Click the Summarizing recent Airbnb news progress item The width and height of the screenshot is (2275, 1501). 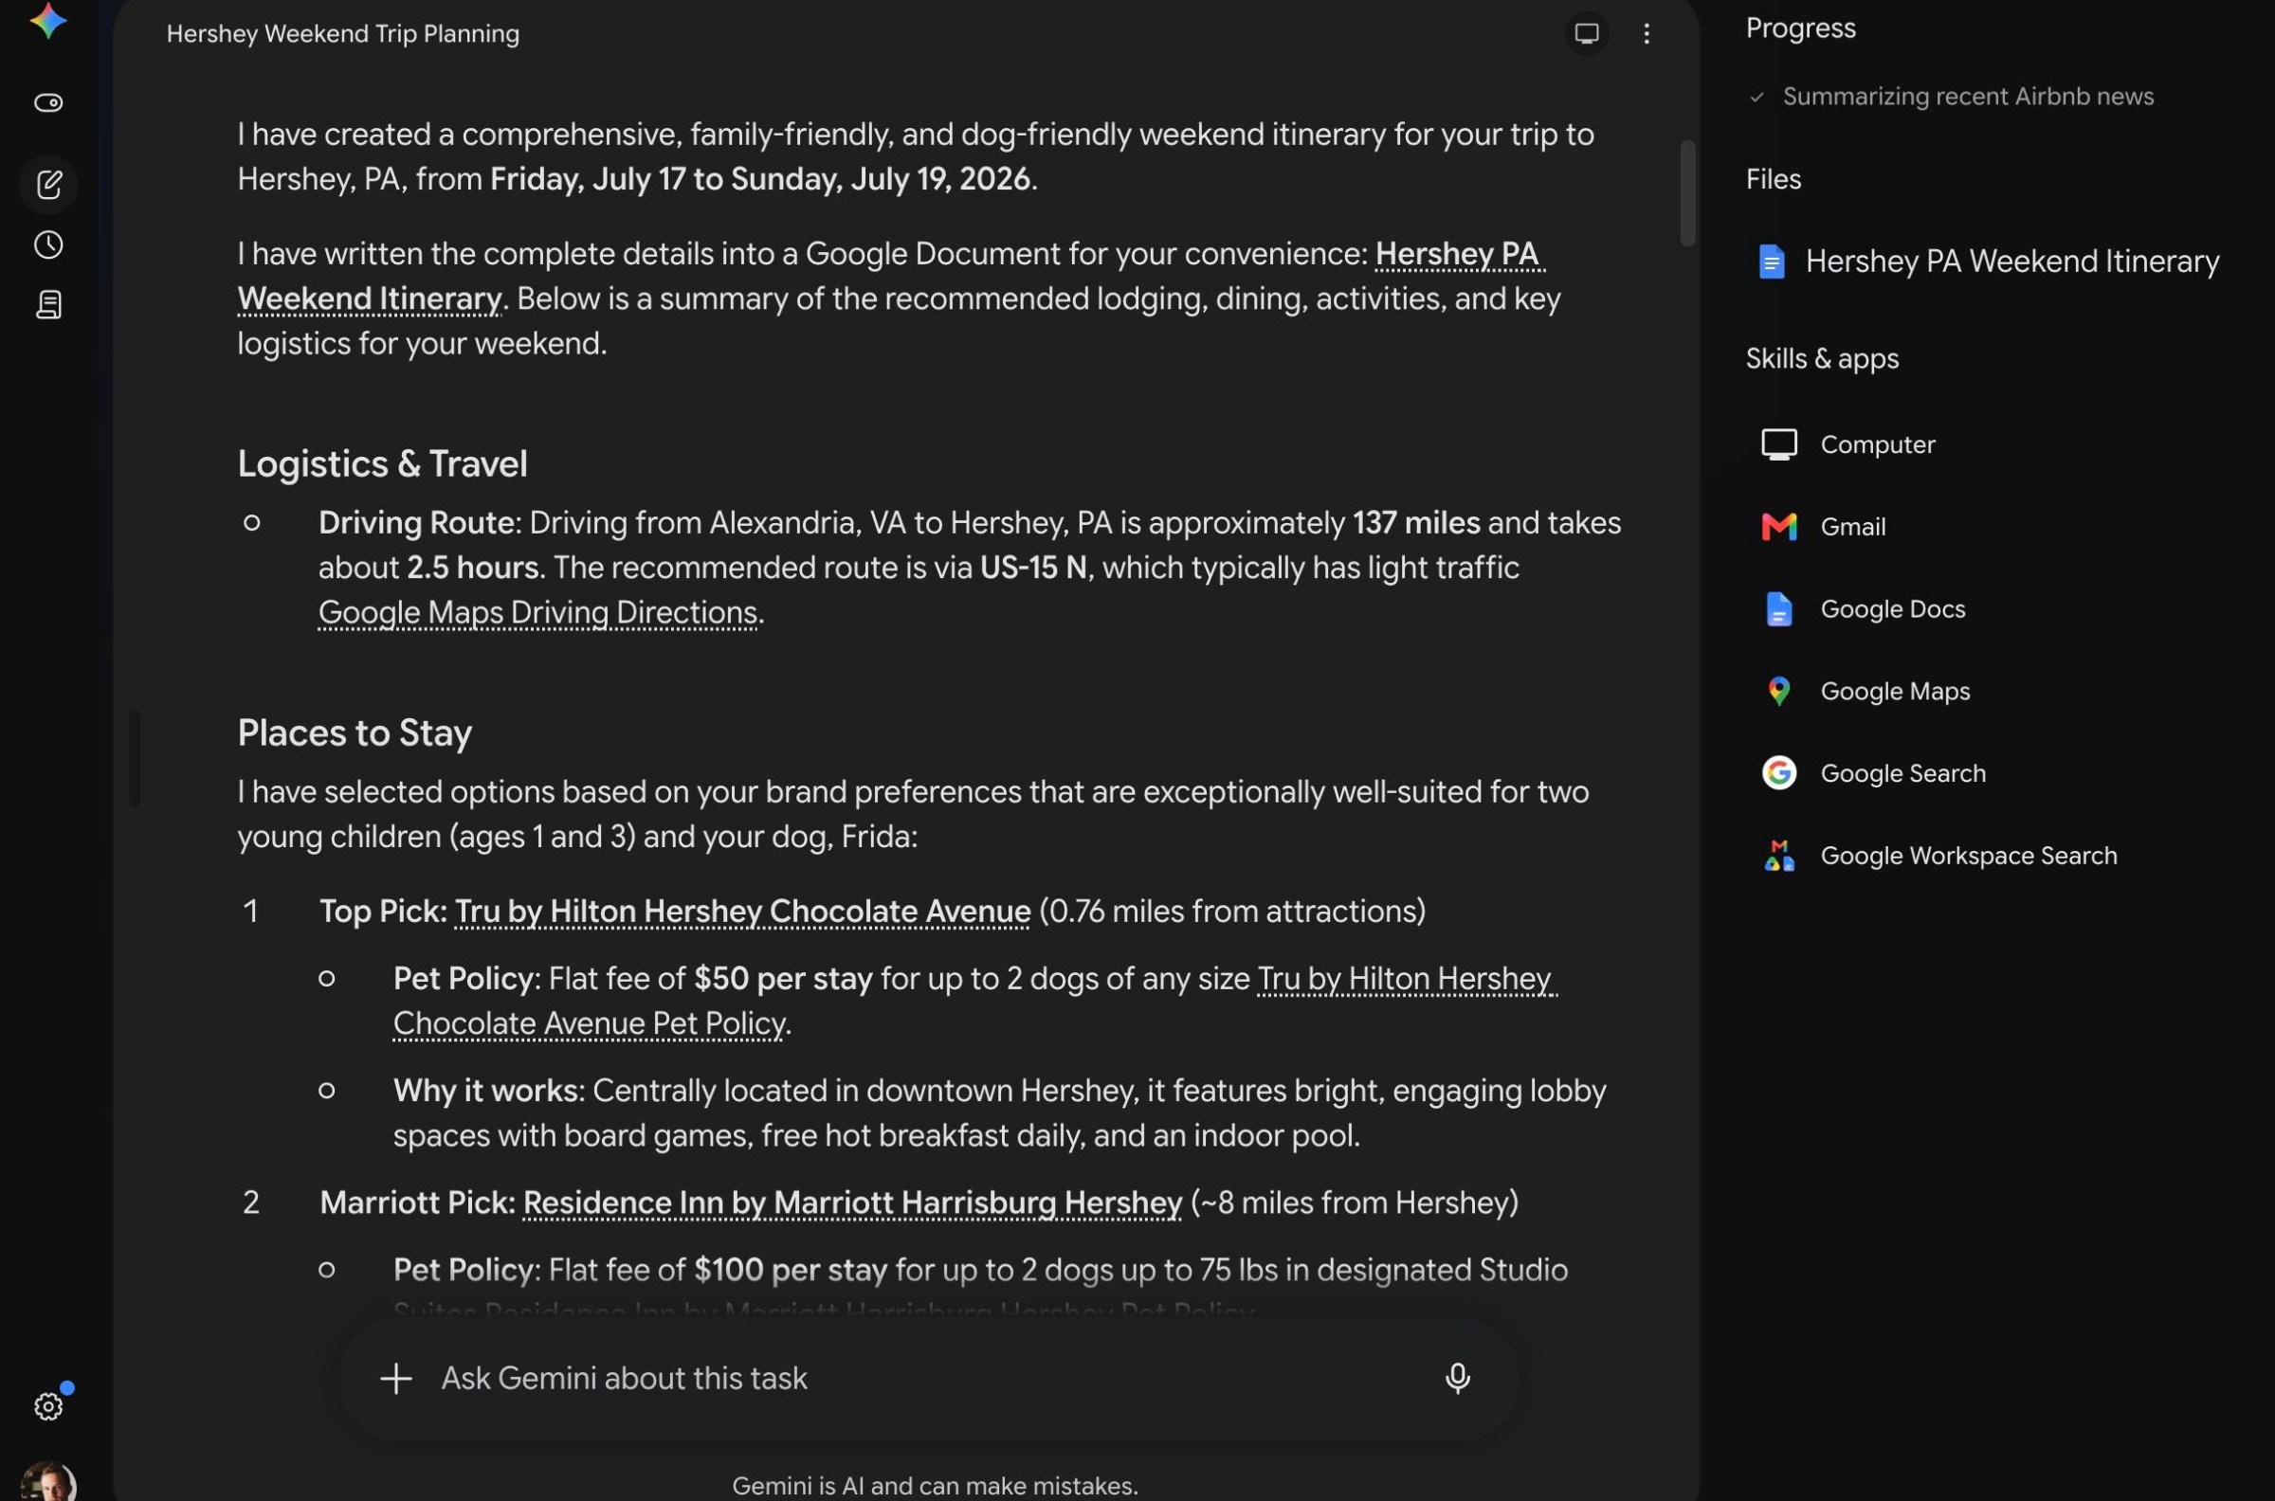pyautogui.click(x=1968, y=97)
